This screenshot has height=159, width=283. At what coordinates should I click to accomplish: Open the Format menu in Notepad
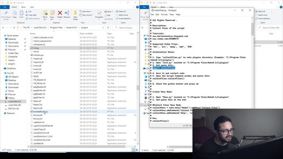[164, 15]
